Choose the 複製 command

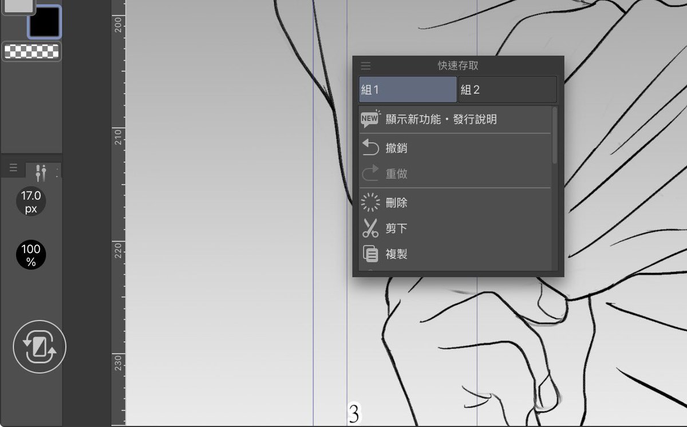pos(397,254)
